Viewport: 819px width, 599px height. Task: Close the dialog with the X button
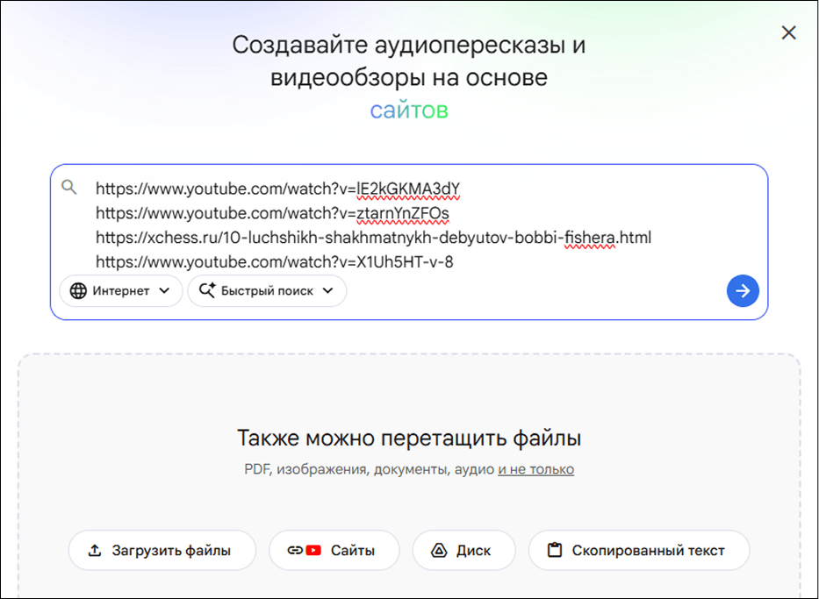[x=788, y=32]
